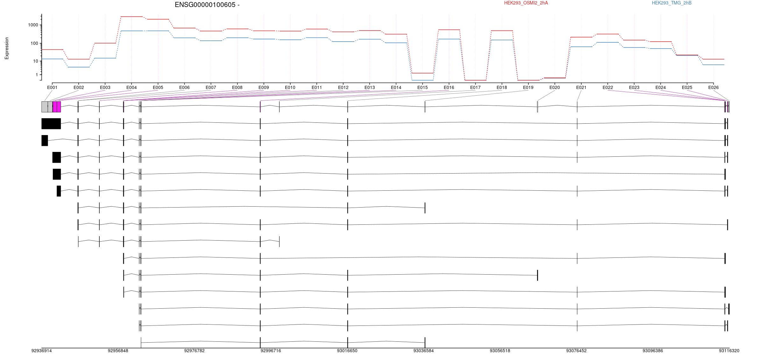Image resolution: width=764 pixels, height=356 pixels.
Task: Click exon bin label E007
Action: click(211, 87)
